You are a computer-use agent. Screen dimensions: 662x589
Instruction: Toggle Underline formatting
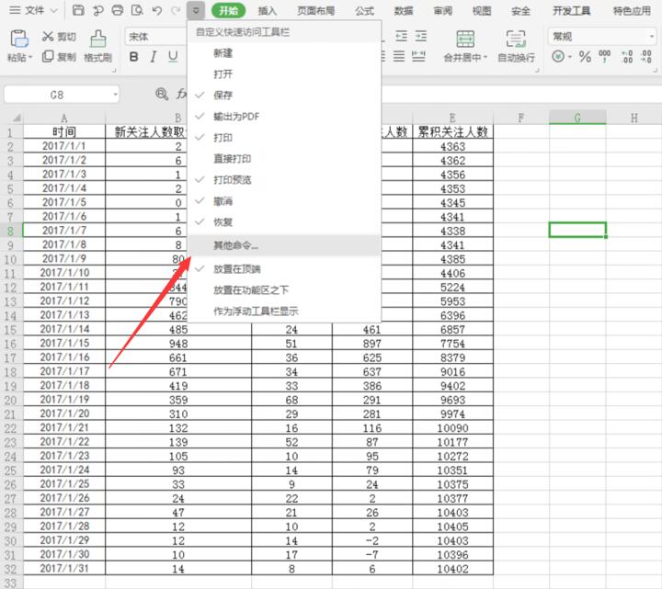pyautogui.click(x=173, y=57)
